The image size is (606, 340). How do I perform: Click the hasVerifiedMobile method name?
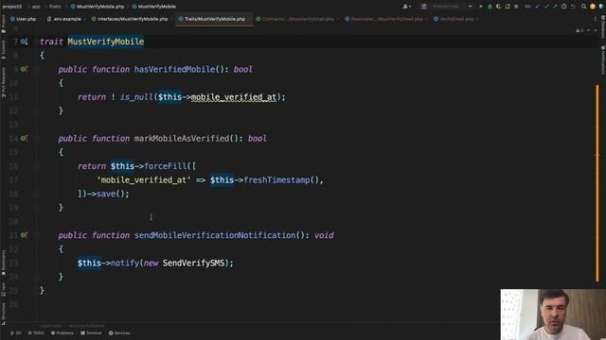coord(174,69)
